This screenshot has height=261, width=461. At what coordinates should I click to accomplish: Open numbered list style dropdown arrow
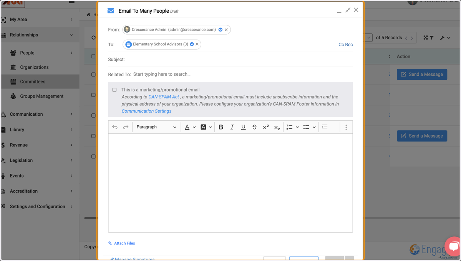297,127
